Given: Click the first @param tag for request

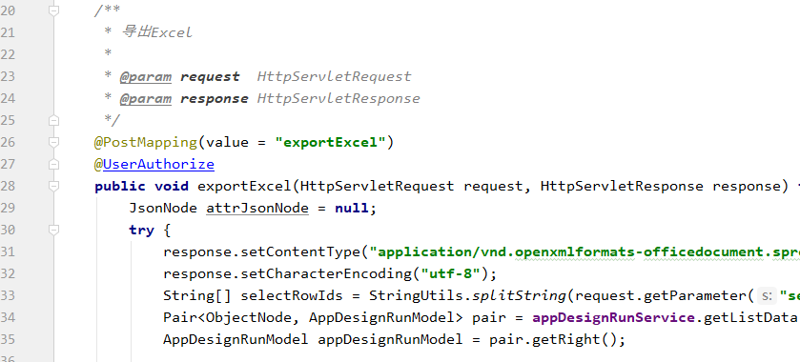Looking at the screenshot, I should tap(145, 76).
